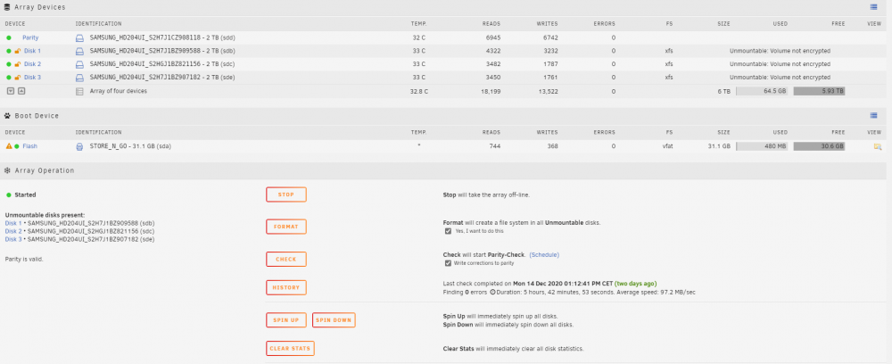The height and width of the screenshot is (364, 892).
Task: Click the Flash 480 MB used bar
Action: (762, 146)
